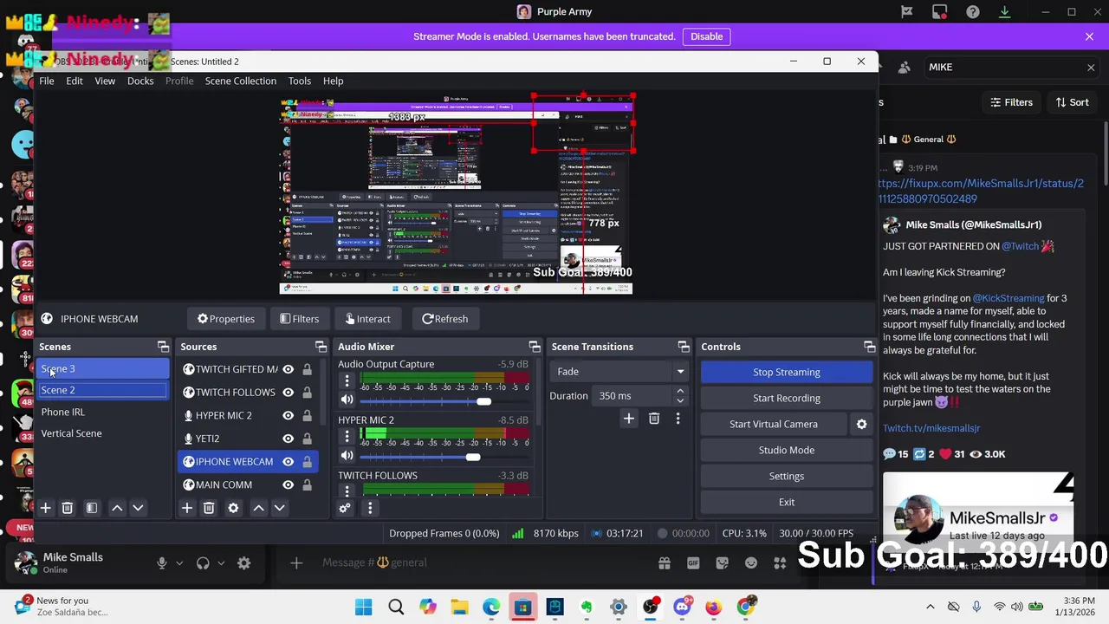Image resolution: width=1109 pixels, height=624 pixels.
Task: Open Discord GIF picker
Action: [x=693, y=563]
